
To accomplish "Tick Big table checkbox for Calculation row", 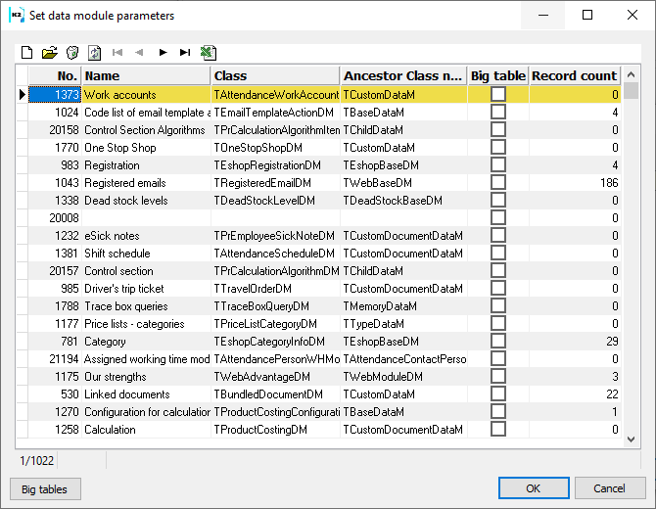I will [497, 429].
